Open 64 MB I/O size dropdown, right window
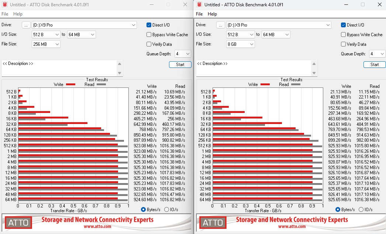Image resolution: width=386 pixels, height=234 pixels. [276, 34]
